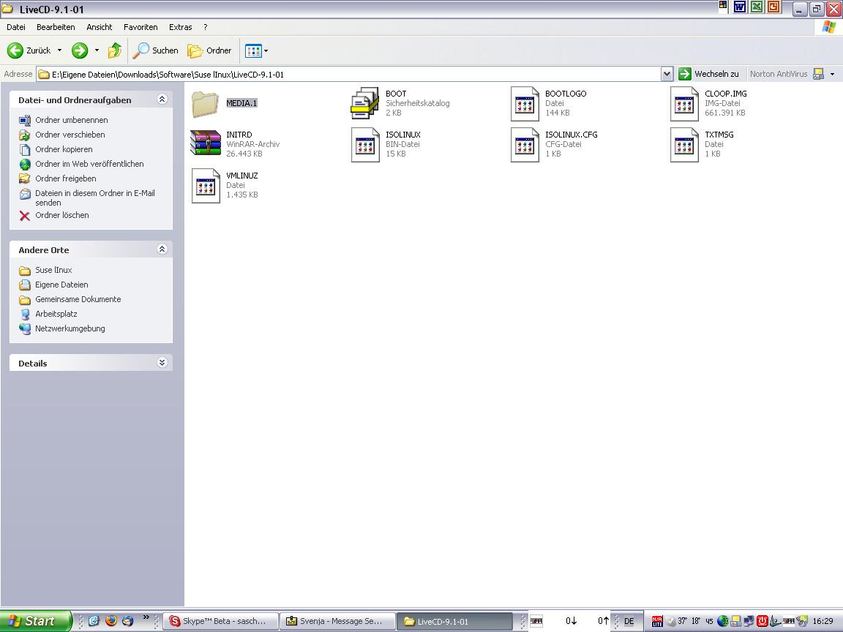Click the red power icon in system tray
This screenshot has height=632, width=843.
762,621
